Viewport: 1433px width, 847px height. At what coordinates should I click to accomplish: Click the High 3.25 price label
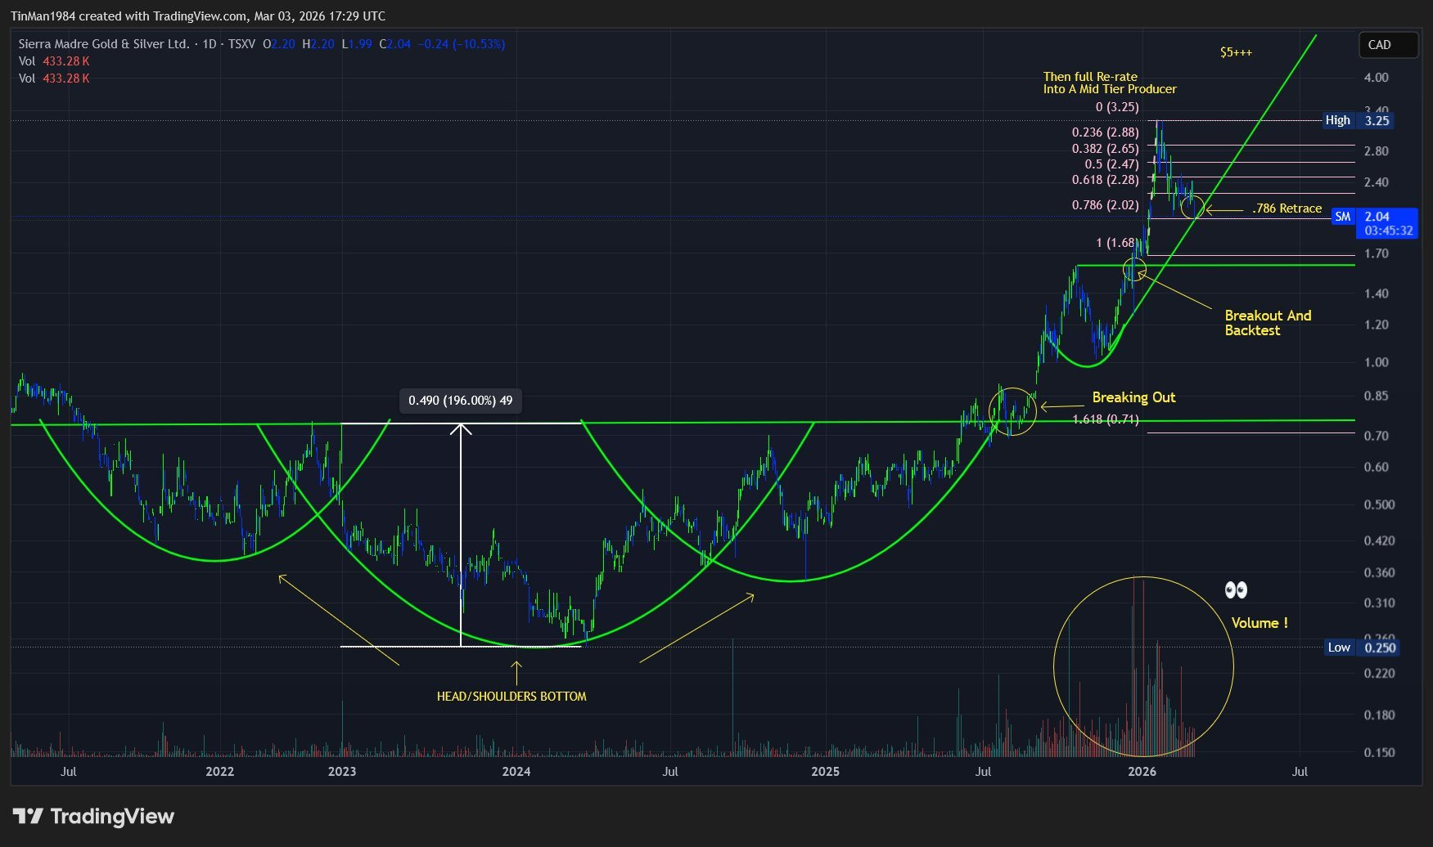pos(1357,120)
